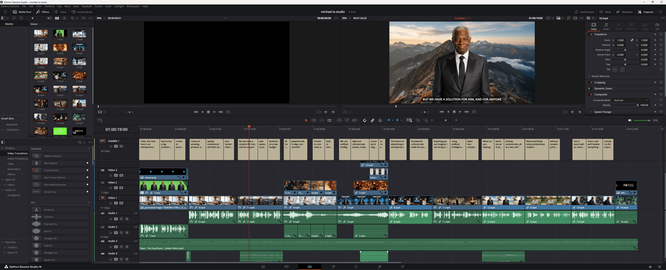
Task: Open the Composite Mode Normal dropdown
Action: click(x=631, y=100)
